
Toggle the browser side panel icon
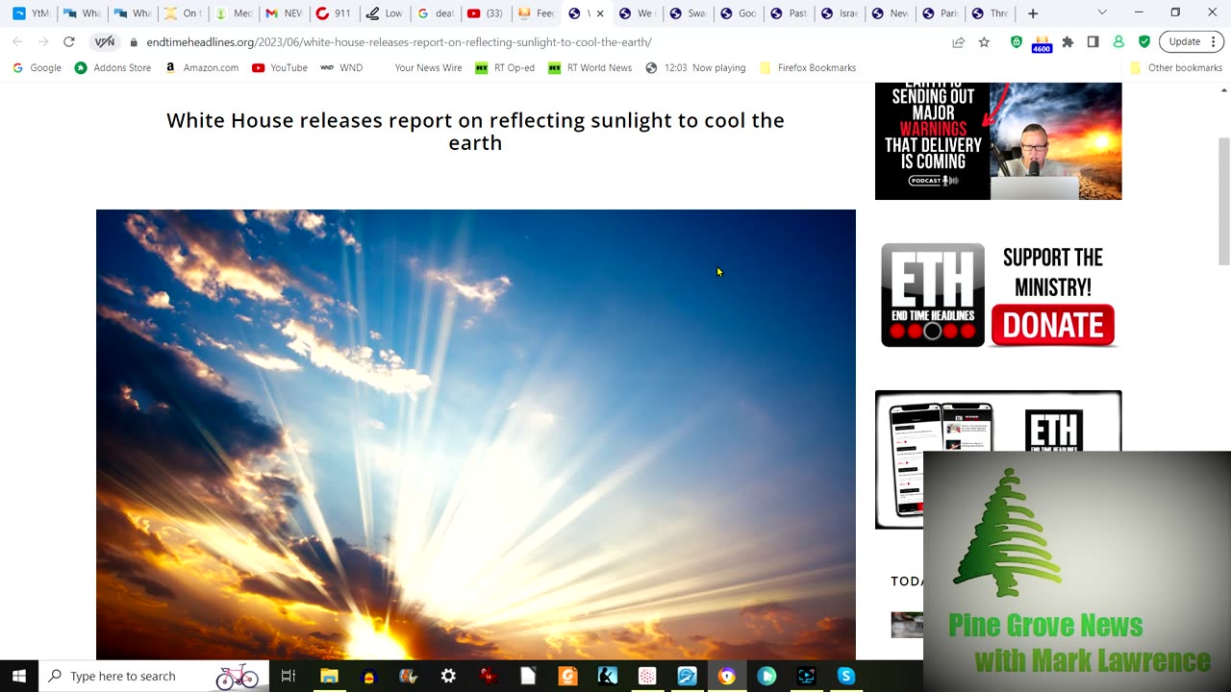point(1093,42)
